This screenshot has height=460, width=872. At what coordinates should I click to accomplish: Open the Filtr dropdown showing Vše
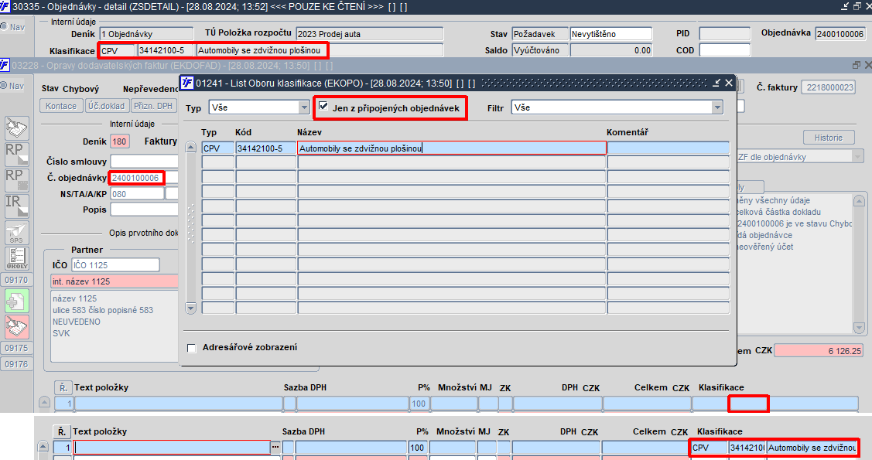(716, 107)
